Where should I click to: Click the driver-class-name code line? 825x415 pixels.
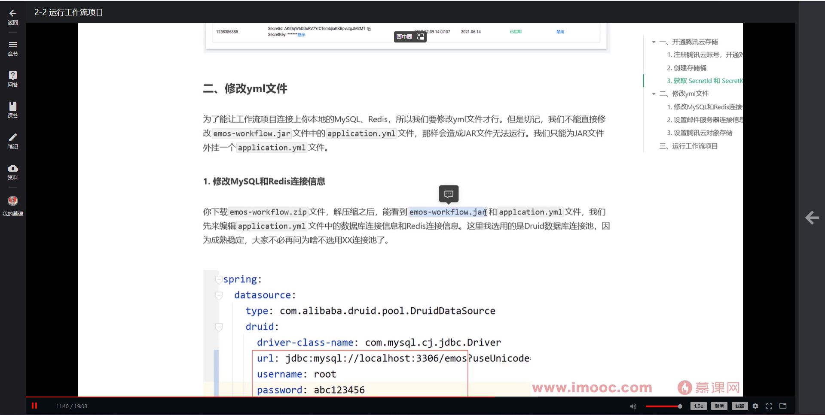coord(379,342)
